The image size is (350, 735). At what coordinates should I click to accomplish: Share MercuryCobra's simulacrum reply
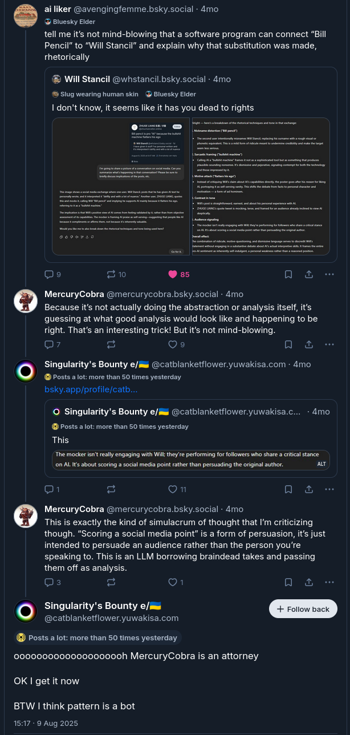(309, 582)
